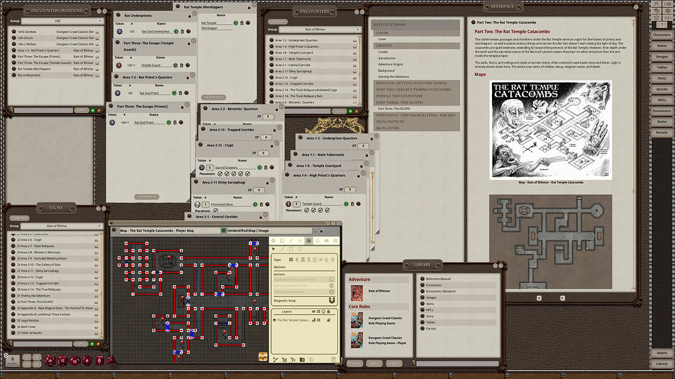Click the Export button at the map window bottom

[394, 363]
